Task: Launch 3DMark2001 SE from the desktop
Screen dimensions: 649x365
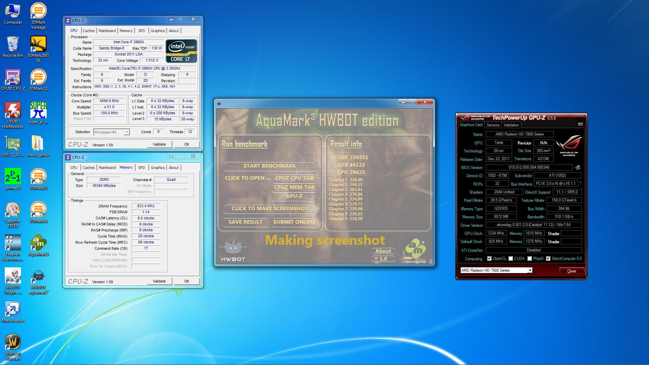Action: tap(38, 49)
